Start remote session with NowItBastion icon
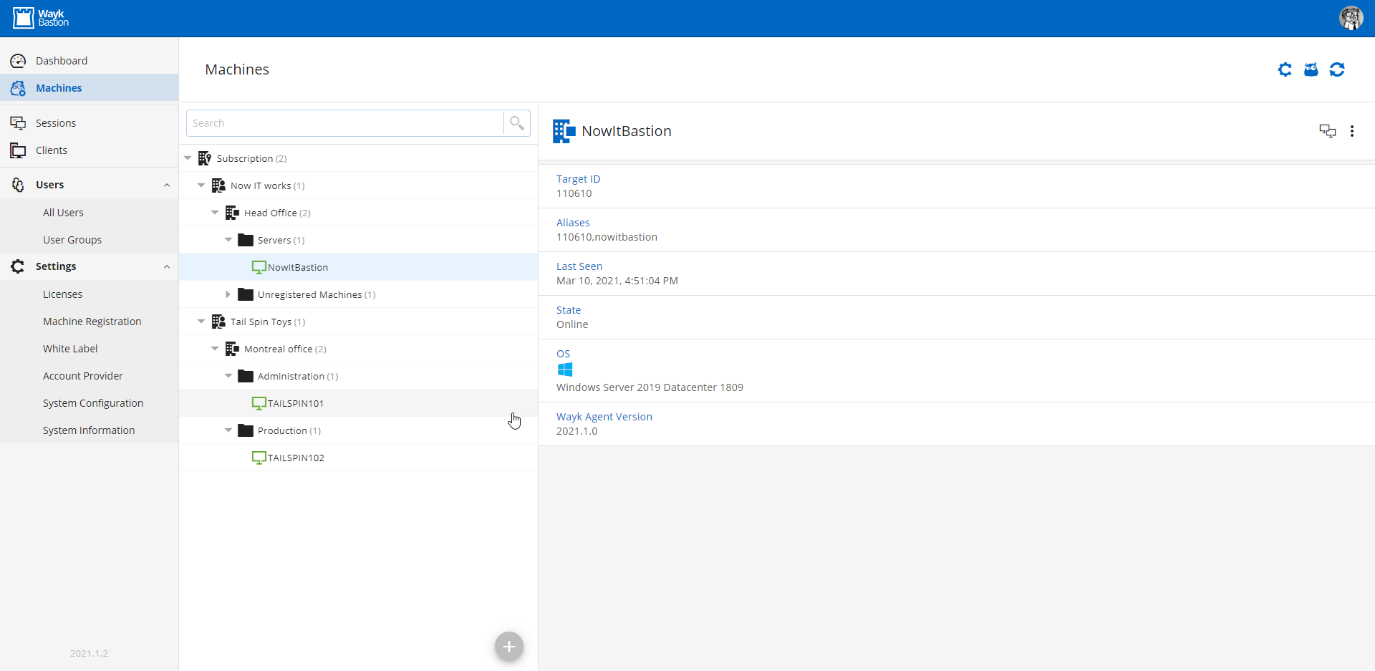 [x=1327, y=131]
